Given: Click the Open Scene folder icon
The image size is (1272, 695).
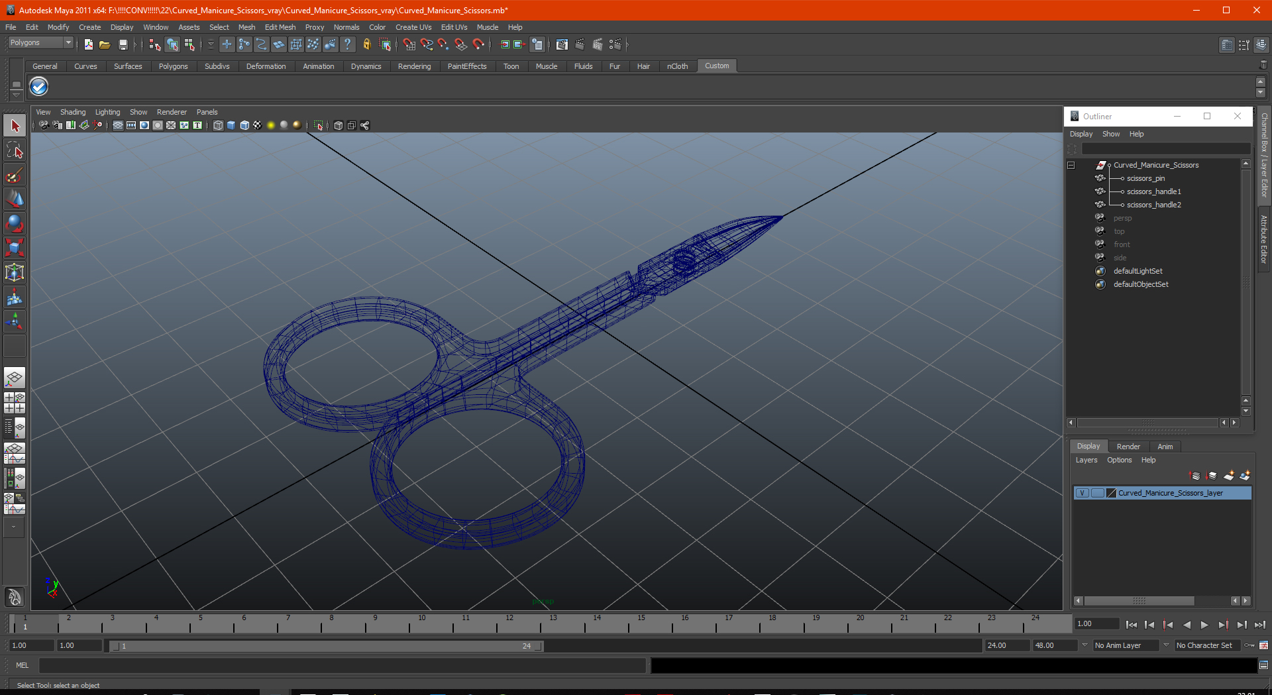Looking at the screenshot, I should (x=105, y=44).
